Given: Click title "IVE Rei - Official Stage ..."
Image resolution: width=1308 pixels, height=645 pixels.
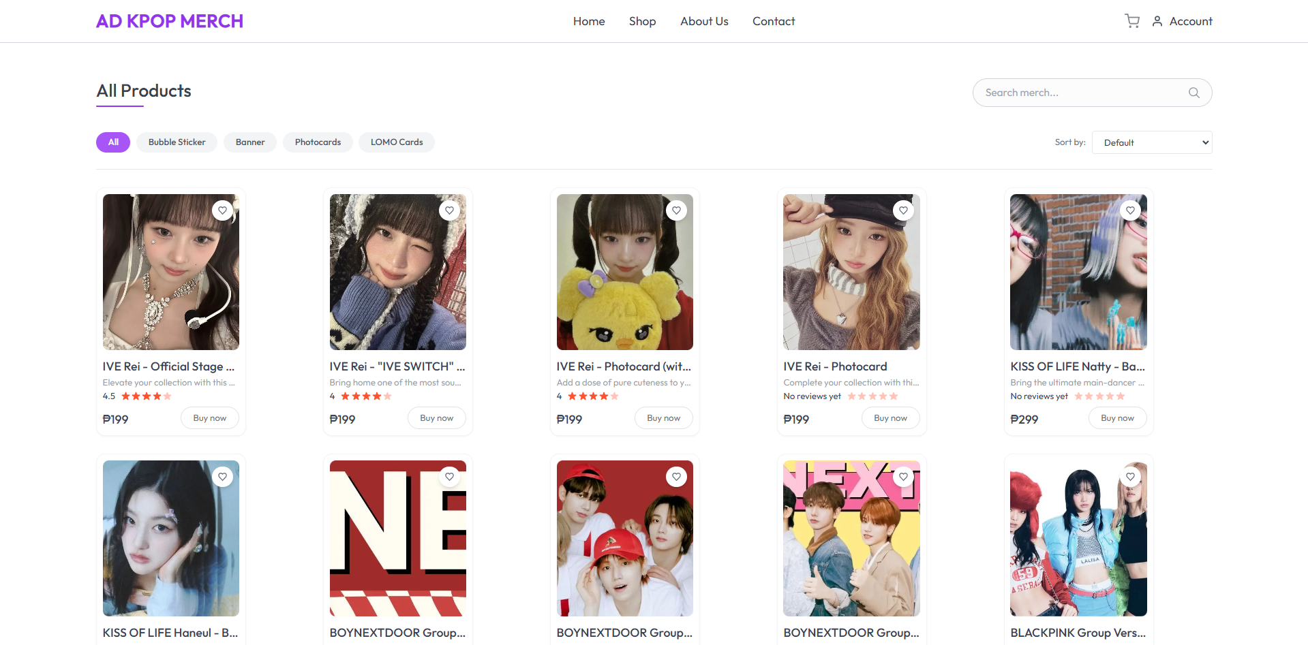Looking at the screenshot, I should tap(168, 366).
